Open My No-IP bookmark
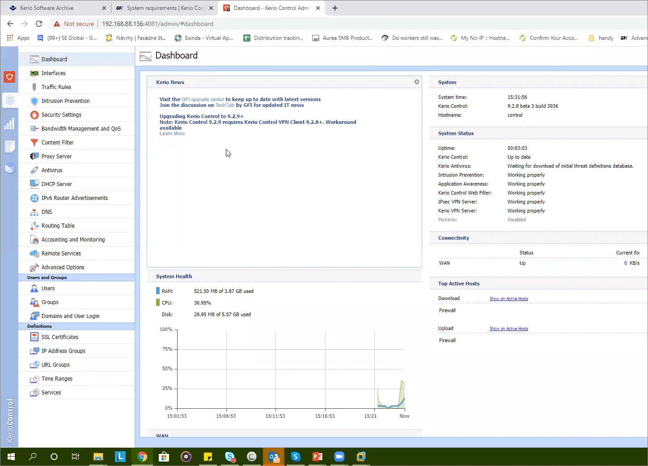This screenshot has width=648, height=466. pos(480,38)
